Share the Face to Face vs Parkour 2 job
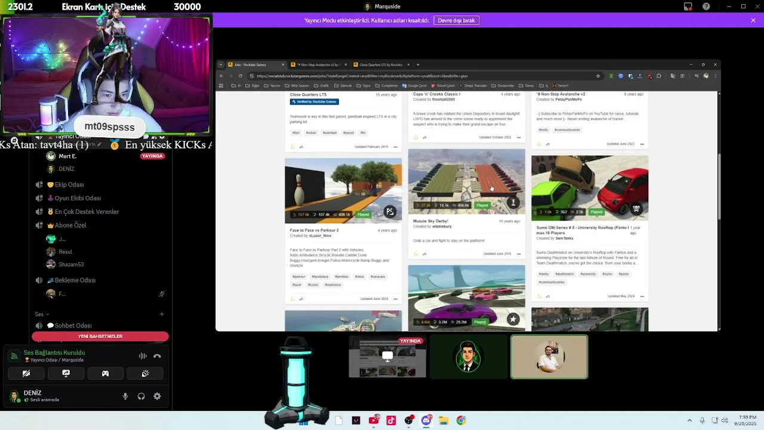 click(301, 299)
